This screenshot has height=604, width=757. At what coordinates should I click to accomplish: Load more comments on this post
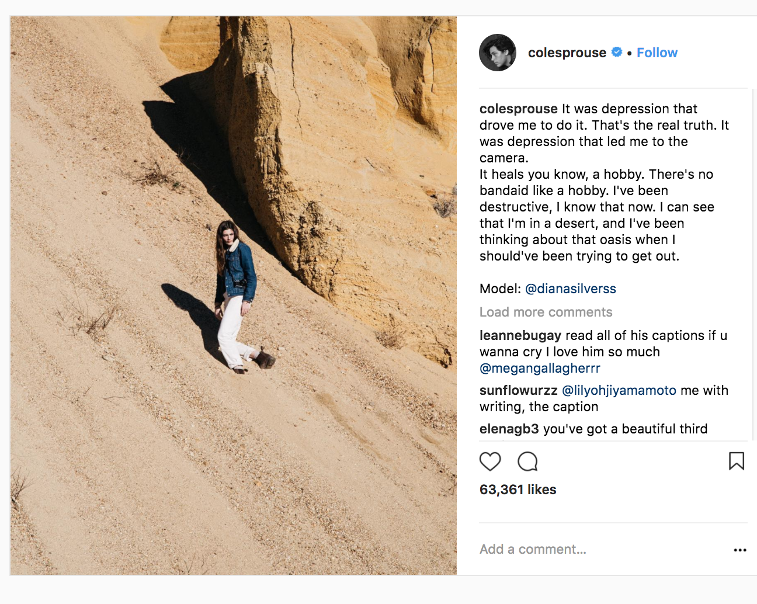546,312
